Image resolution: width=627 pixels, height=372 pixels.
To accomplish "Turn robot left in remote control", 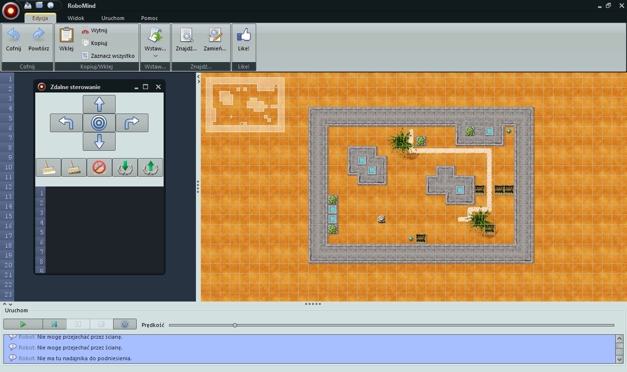I will point(66,123).
